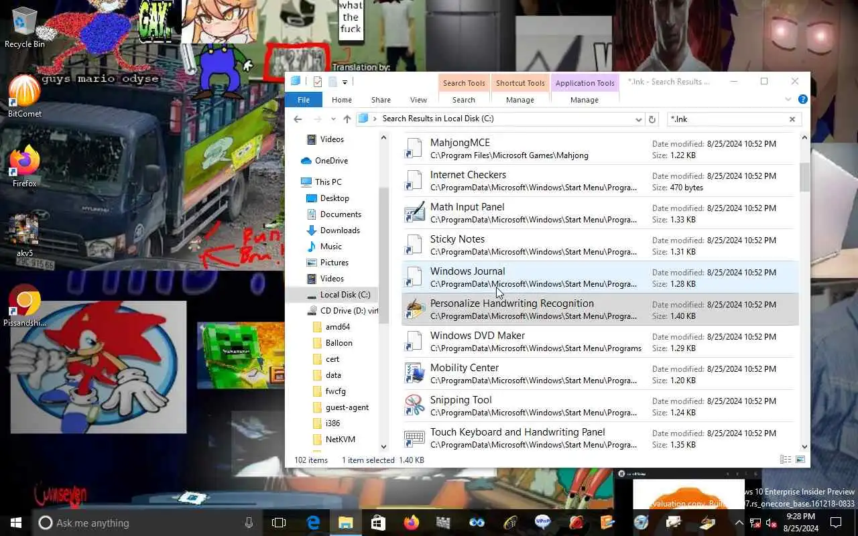Select the Mobility Center icon
Screen dimensions: 858x536
point(415,374)
